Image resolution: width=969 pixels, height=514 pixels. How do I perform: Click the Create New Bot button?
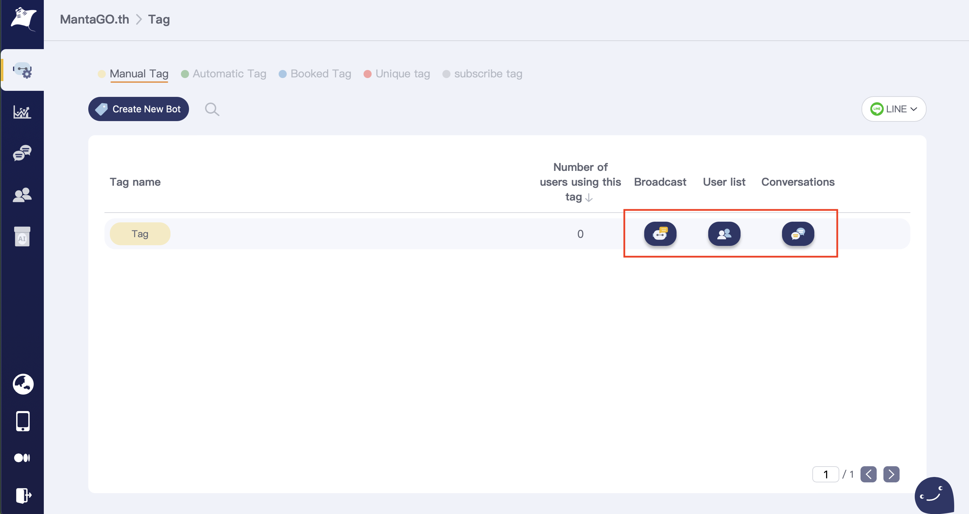138,109
